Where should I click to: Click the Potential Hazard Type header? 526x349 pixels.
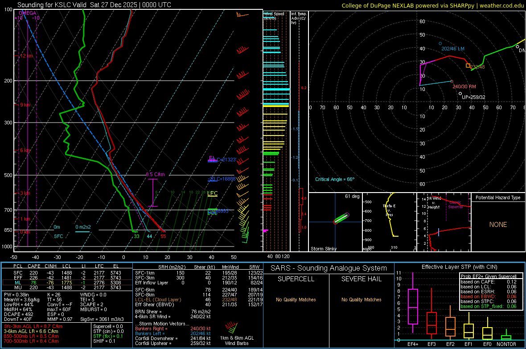point(498,197)
